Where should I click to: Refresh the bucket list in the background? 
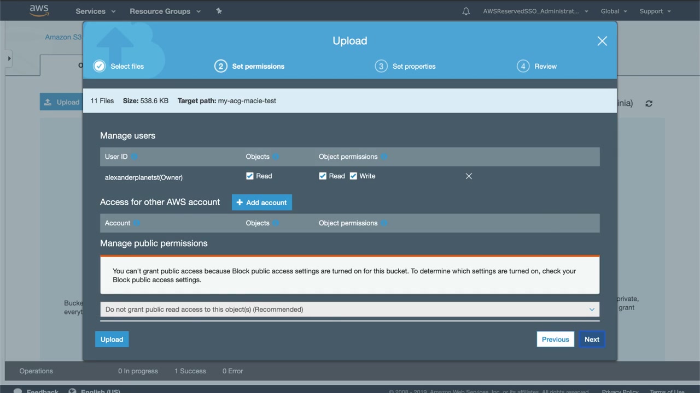[x=649, y=103]
